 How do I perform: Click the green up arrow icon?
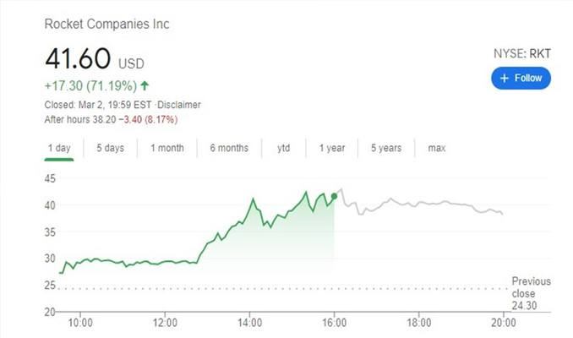(145, 85)
